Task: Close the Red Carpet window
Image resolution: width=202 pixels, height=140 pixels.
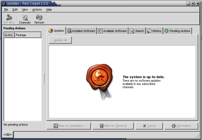Action: click(x=198, y=4)
